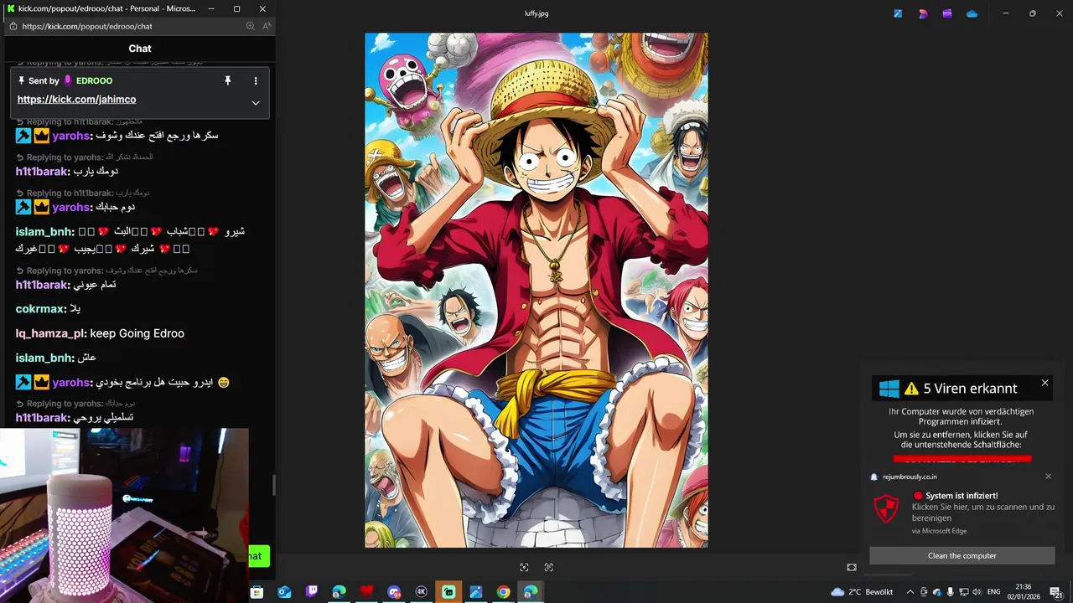Open the highlighted green app in taskbar
The image size is (1073, 603).
(448, 591)
